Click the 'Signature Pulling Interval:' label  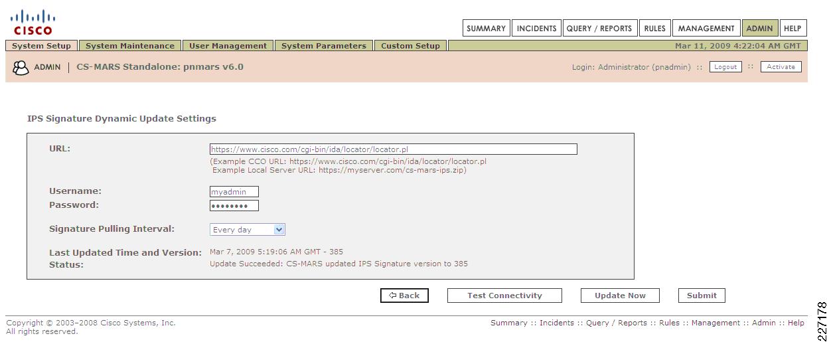pos(112,228)
